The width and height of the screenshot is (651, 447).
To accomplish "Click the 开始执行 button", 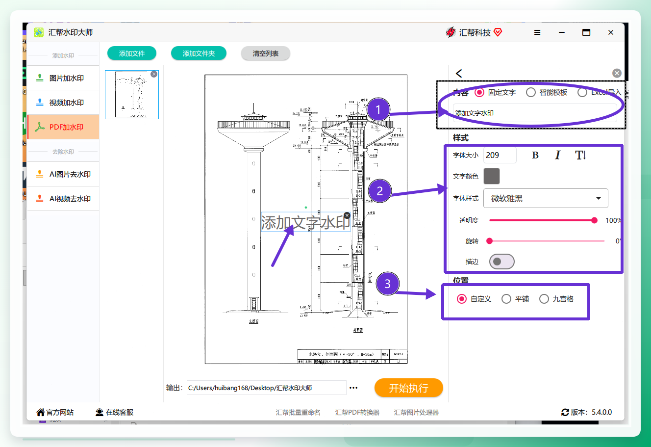I will pos(409,388).
